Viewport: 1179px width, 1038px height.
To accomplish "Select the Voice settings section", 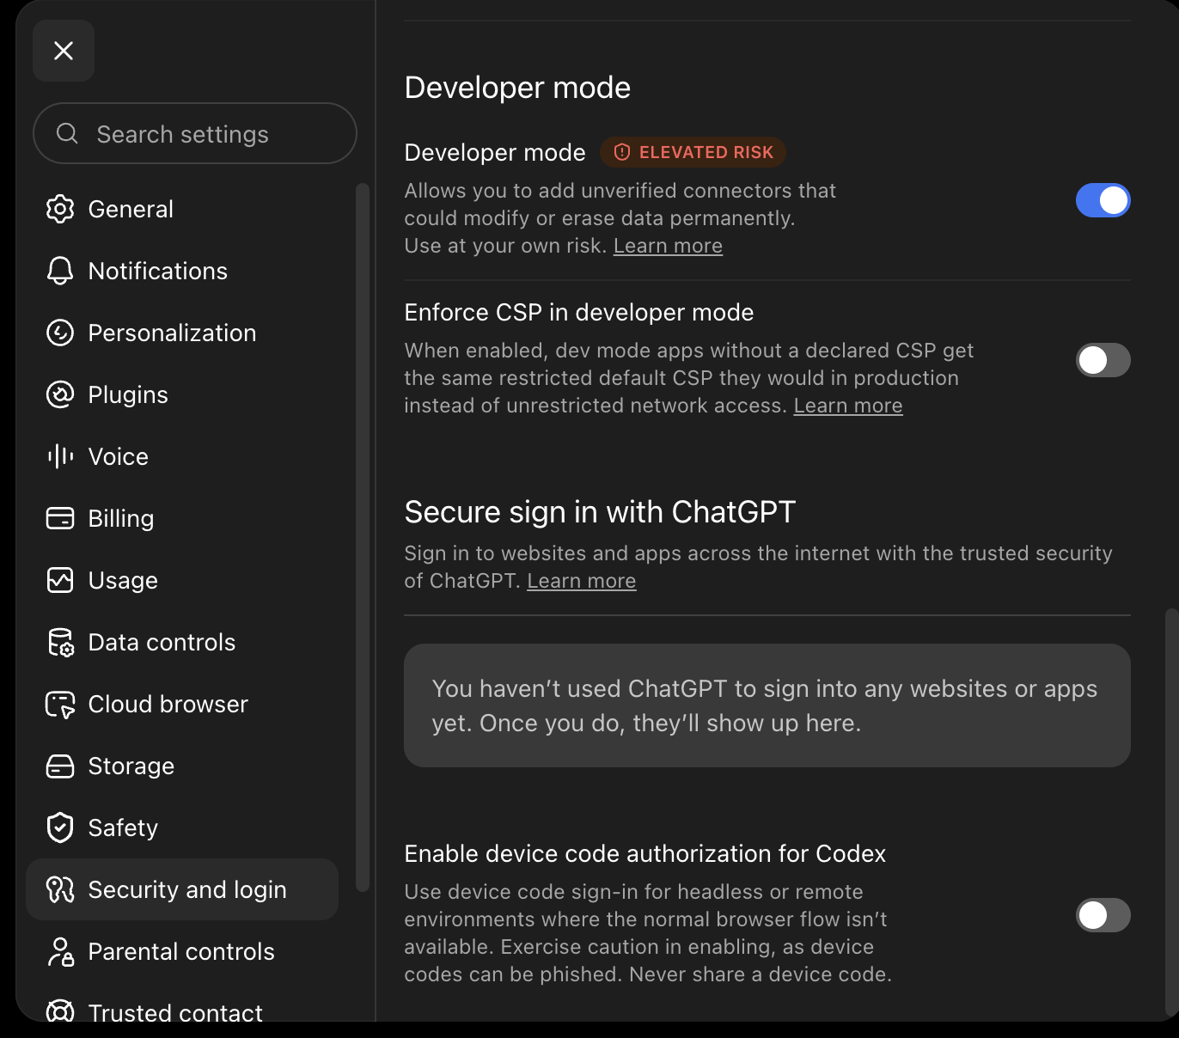I will pos(182,456).
